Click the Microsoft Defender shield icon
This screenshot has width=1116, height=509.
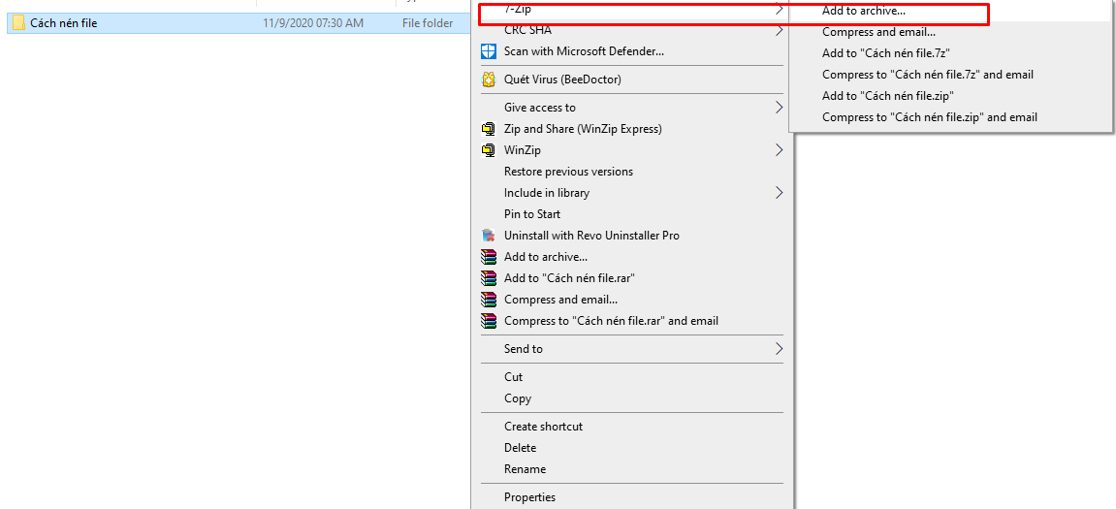(x=489, y=51)
